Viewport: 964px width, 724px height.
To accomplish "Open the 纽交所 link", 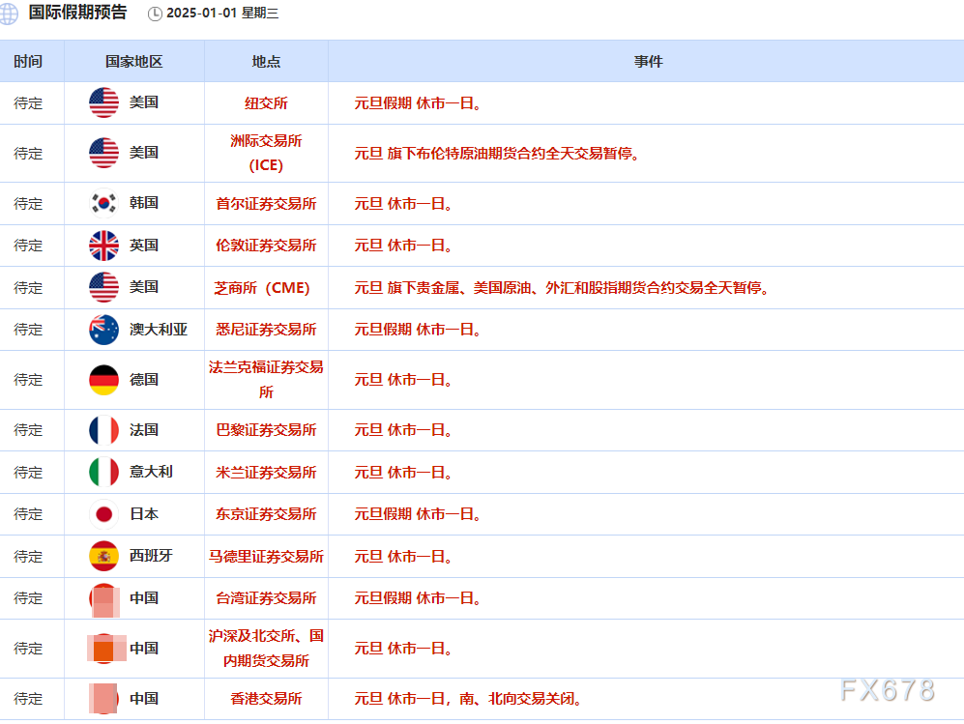I will [x=266, y=102].
